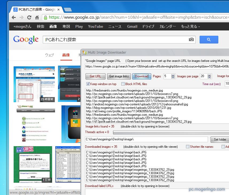This screenshot has height=195, width=229.
Task: Decrease the Images per page value
Action: tap(209, 77)
